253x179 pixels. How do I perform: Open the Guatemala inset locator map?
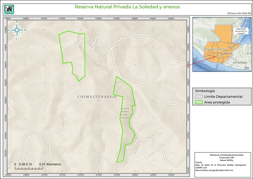coord(222,44)
